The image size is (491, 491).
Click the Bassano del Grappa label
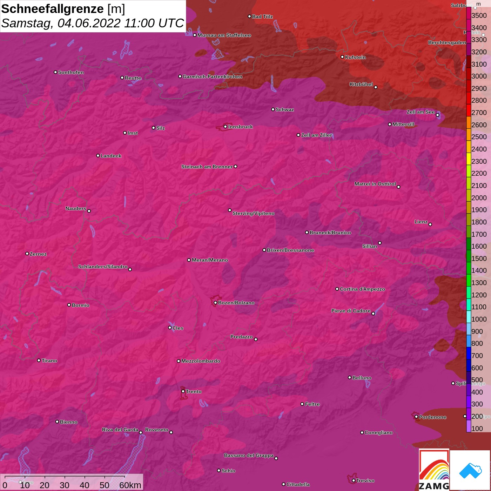(x=249, y=455)
